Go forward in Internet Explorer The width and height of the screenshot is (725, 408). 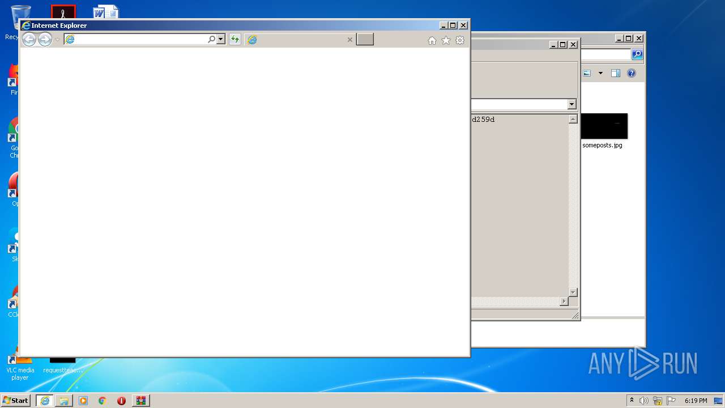pyautogui.click(x=45, y=40)
